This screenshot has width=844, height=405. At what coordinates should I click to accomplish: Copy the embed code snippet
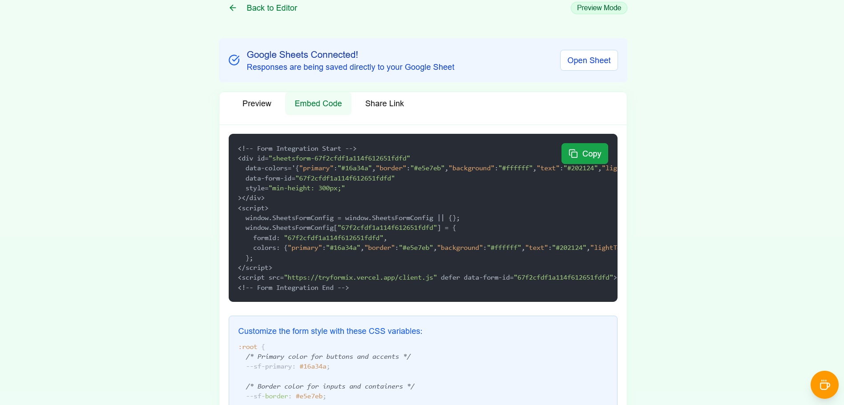click(585, 154)
